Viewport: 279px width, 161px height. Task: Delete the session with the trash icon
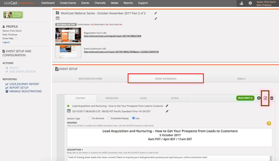click(272, 98)
